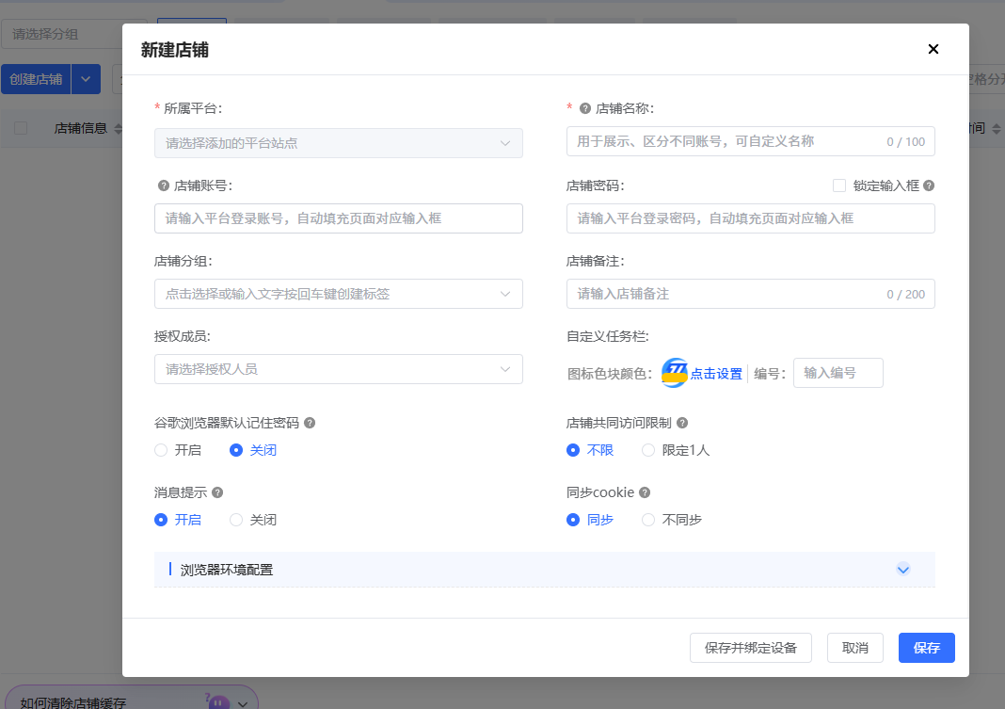
Task: Click the 保存 button
Action: (926, 648)
